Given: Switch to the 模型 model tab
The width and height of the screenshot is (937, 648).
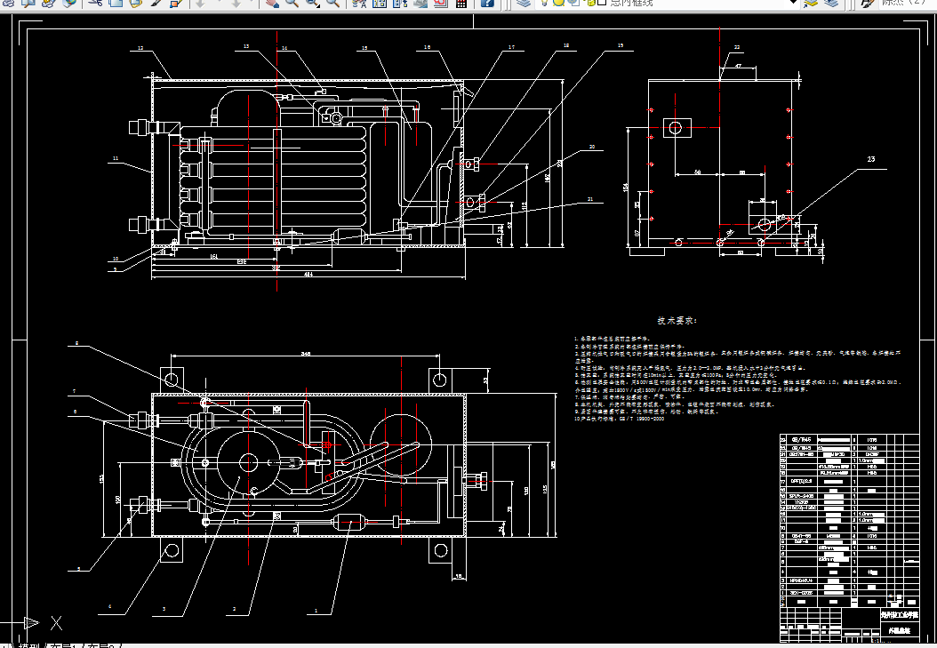Looking at the screenshot, I should tap(28, 645).
